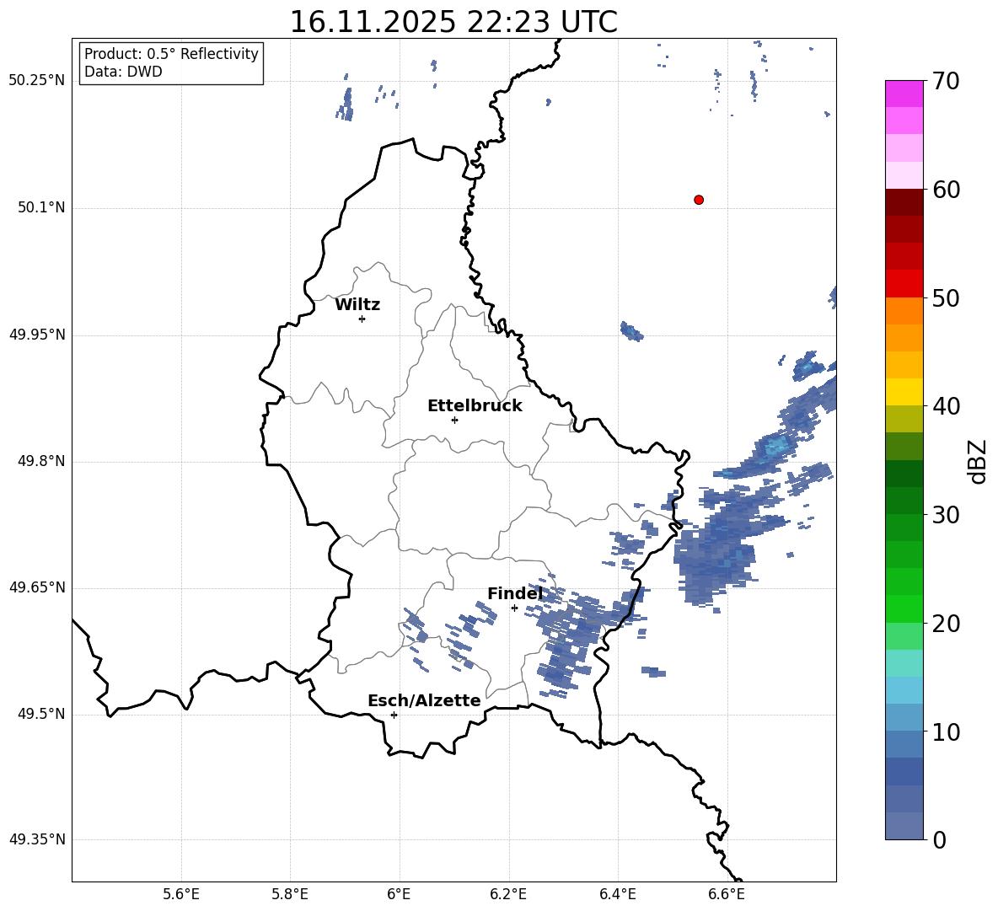Click the Esch/Alzette city label
The width and height of the screenshot is (998, 911).
click(x=424, y=700)
